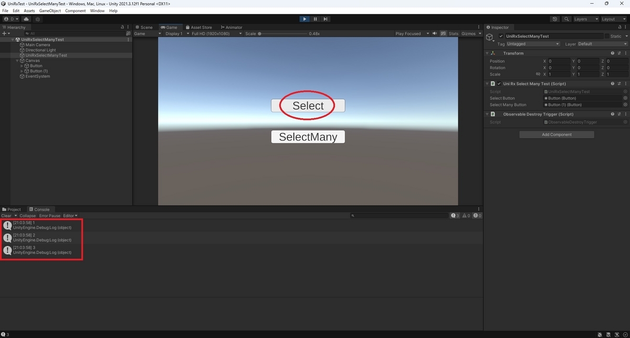Mute audio in the Game view
This screenshot has width=630, height=338.
click(x=435, y=33)
